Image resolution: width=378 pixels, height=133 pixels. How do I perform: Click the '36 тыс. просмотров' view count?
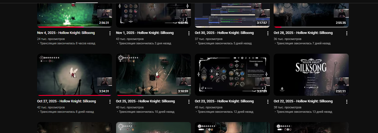288,39
